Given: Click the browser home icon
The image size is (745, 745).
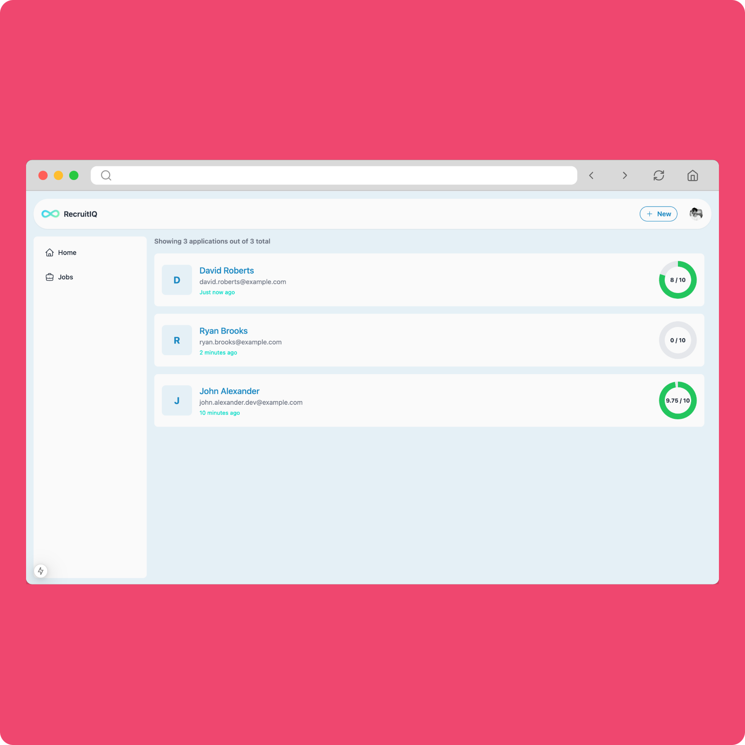Looking at the screenshot, I should [693, 175].
